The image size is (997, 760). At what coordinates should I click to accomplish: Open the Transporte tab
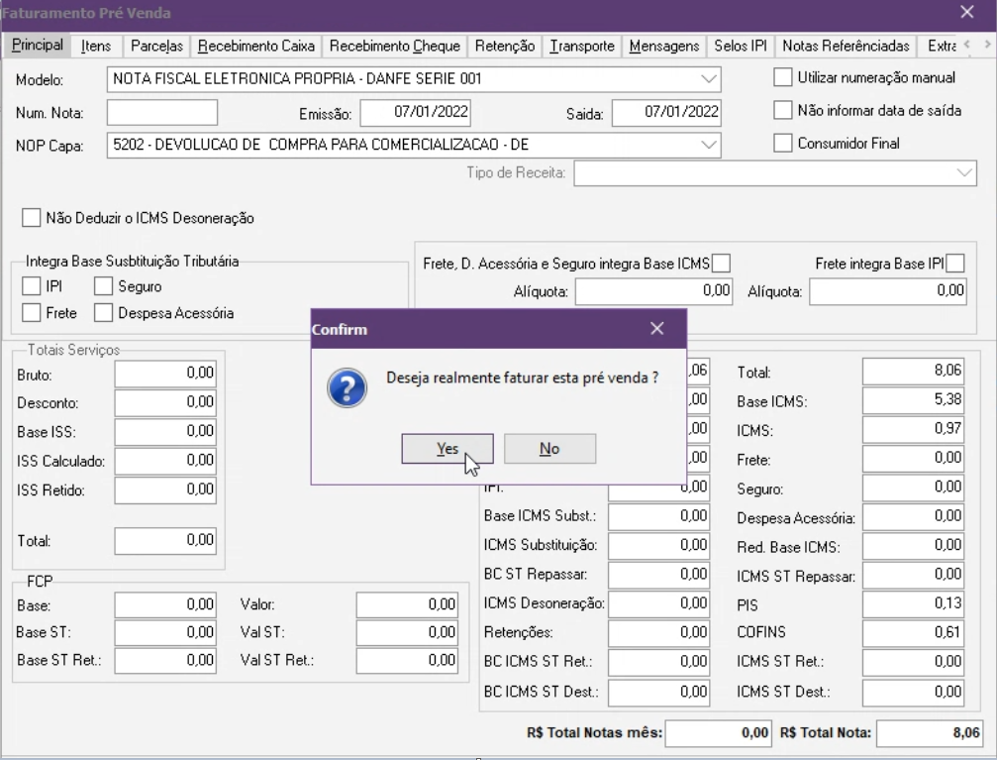point(582,47)
